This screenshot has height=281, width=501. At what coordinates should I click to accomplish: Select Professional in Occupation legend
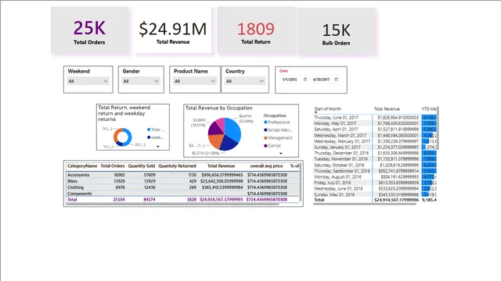click(276, 123)
